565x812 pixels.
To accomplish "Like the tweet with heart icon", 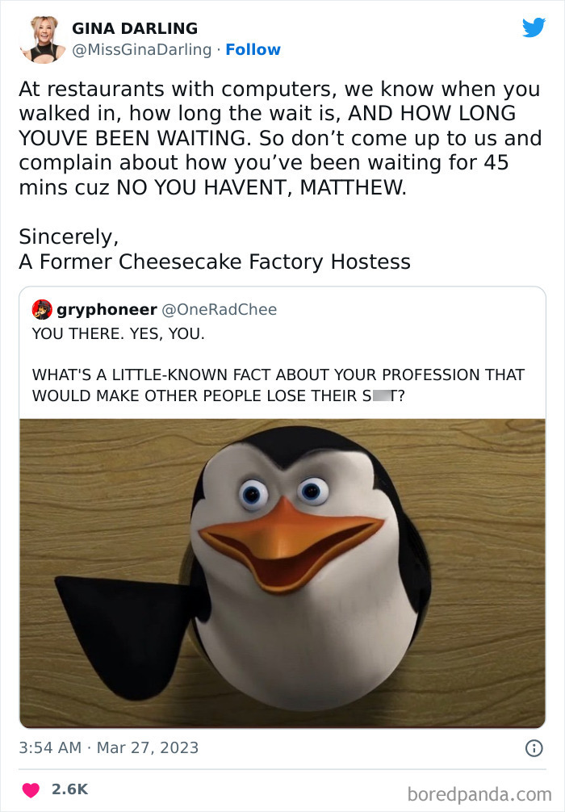I will tap(31, 789).
